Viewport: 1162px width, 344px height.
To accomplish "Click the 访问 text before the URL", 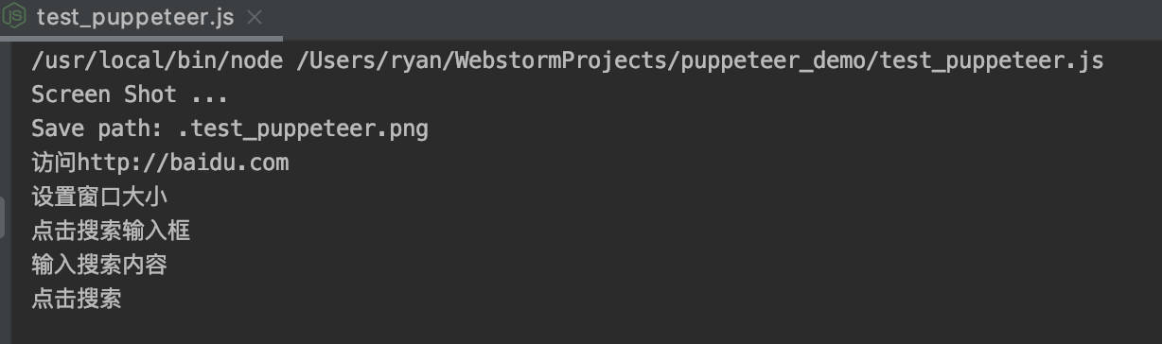I will click(54, 163).
